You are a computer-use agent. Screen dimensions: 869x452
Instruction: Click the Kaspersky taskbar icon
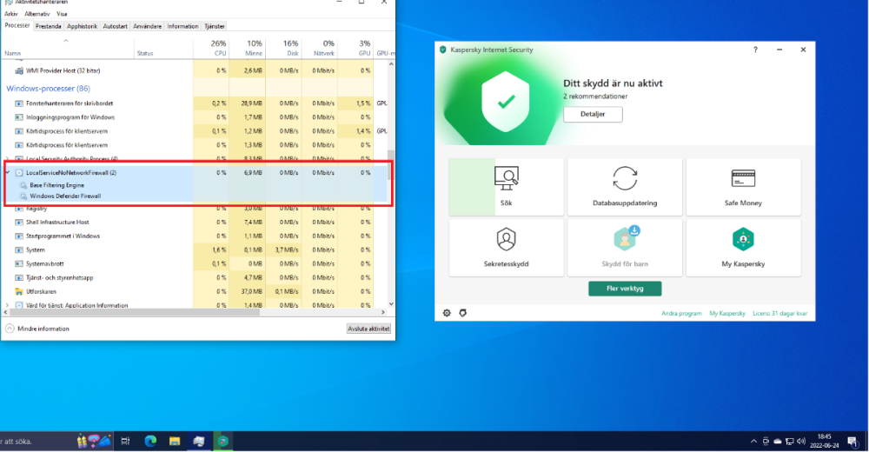click(222, 442)
